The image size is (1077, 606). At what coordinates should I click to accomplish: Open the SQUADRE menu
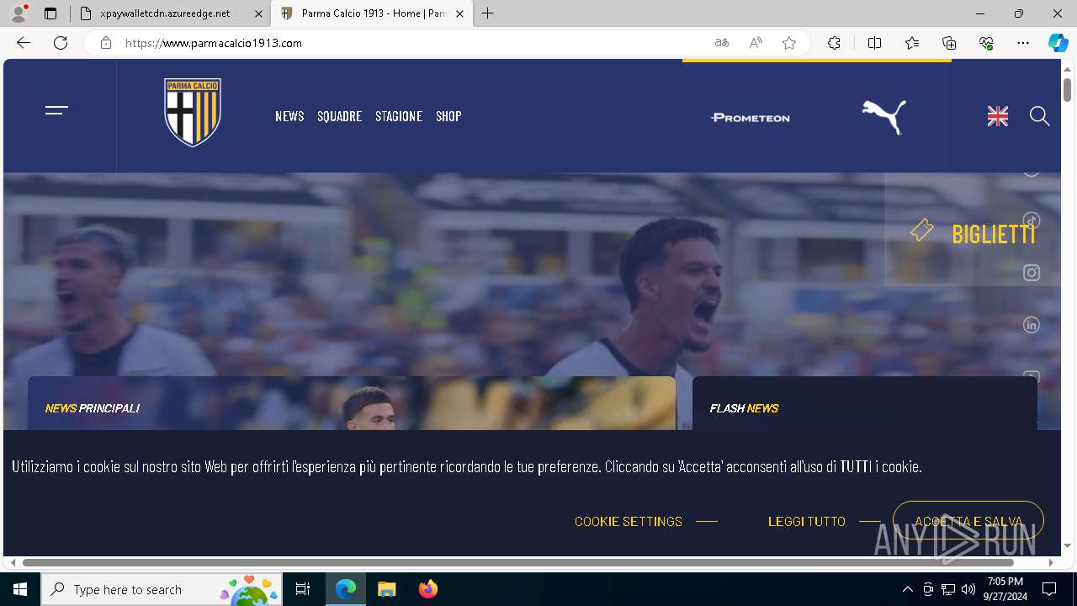click(x=339, y=116)
